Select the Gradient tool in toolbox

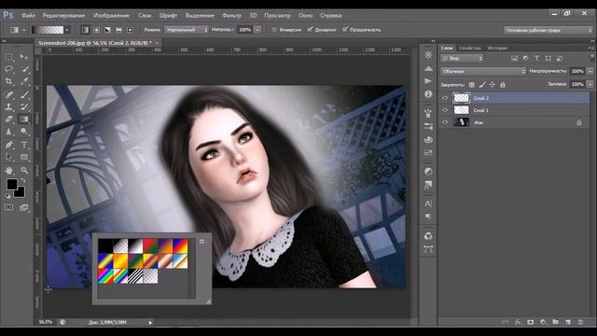tap(24, 119)
